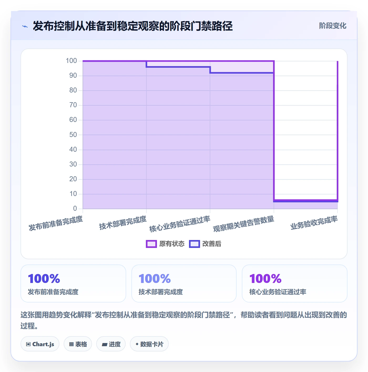
Task: Click the 观察期关键告警数量 x-axis label
Action: (x=244, y=224)
